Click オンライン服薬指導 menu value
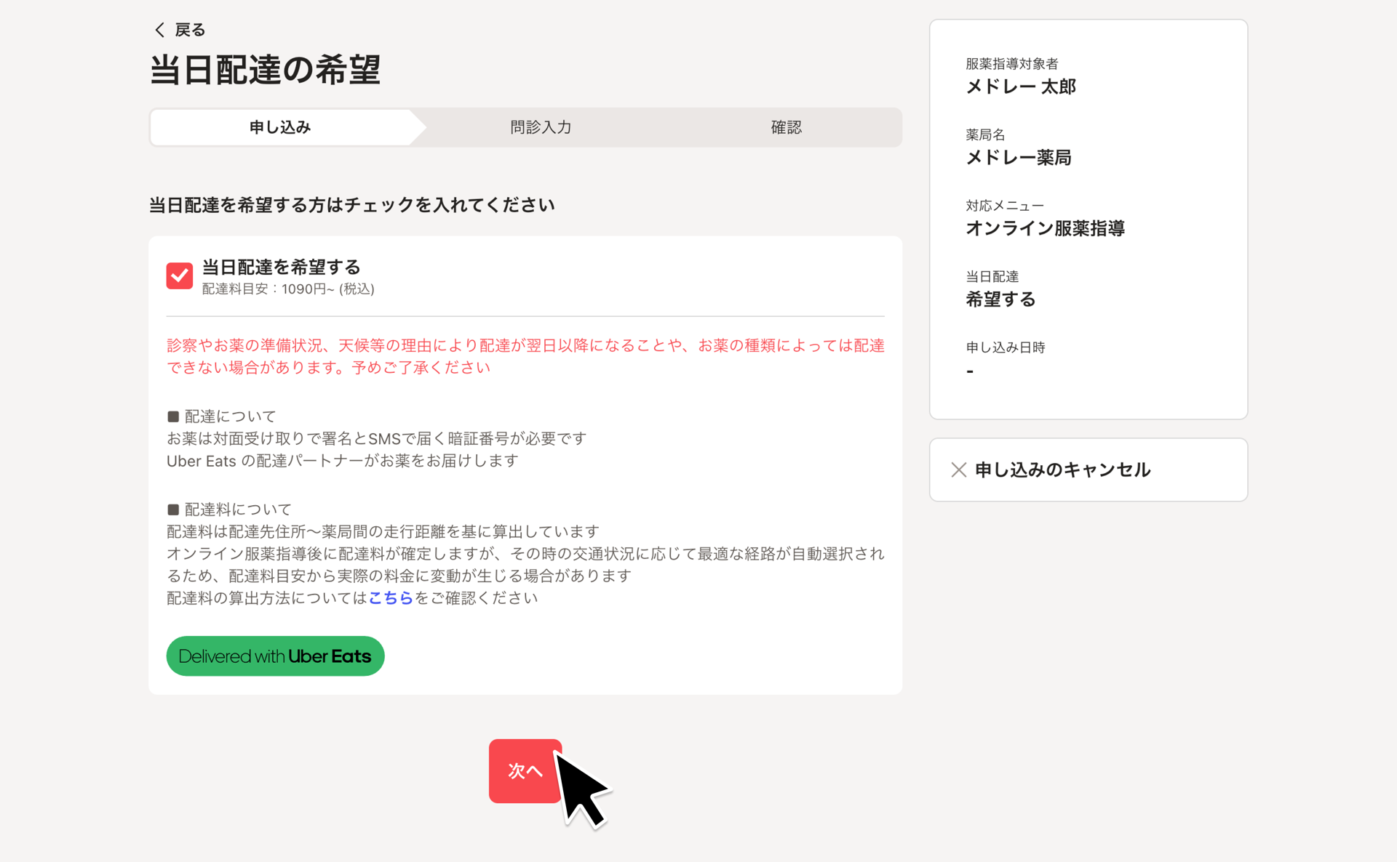 coord(1045,228)
